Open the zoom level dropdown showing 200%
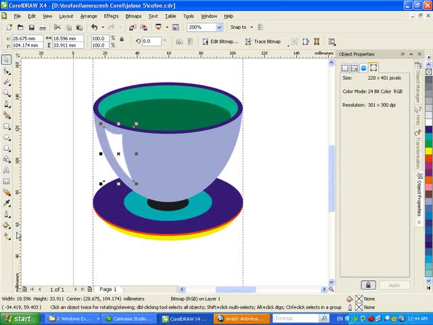Image resolution: width=433 pixels, height=325 pixels. [x=219, y=27]
